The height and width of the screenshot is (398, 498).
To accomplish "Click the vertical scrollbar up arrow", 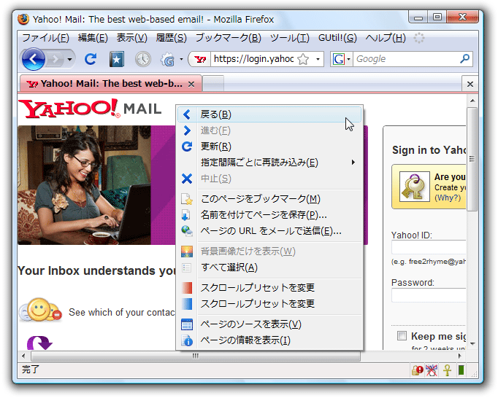I will click(x=472, y=101).
